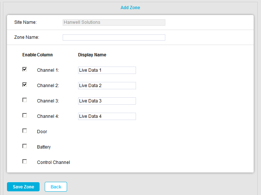
Task: Edit the Live Data 2 display name
Action: click(107, 86)
